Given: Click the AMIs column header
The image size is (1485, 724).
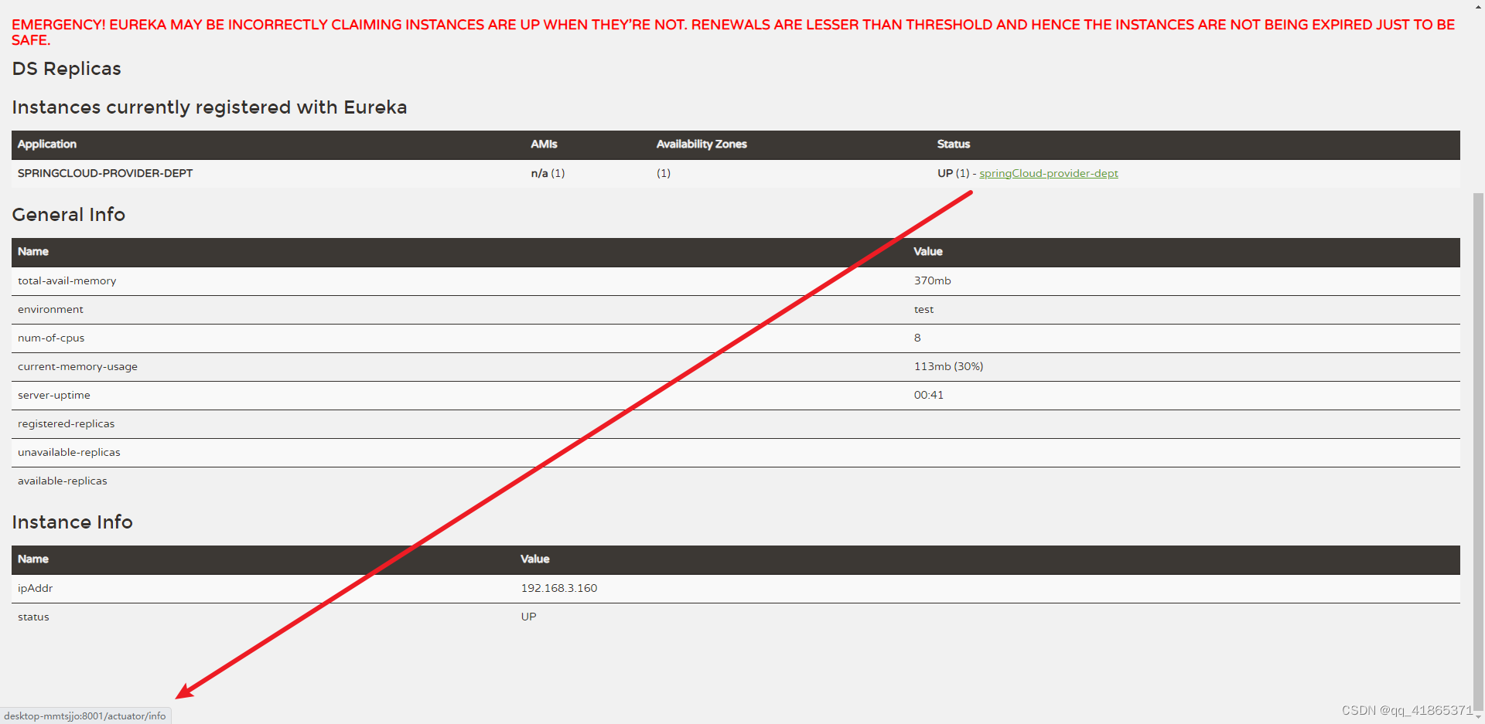Looking at the screenshot, I should [544, 144].
